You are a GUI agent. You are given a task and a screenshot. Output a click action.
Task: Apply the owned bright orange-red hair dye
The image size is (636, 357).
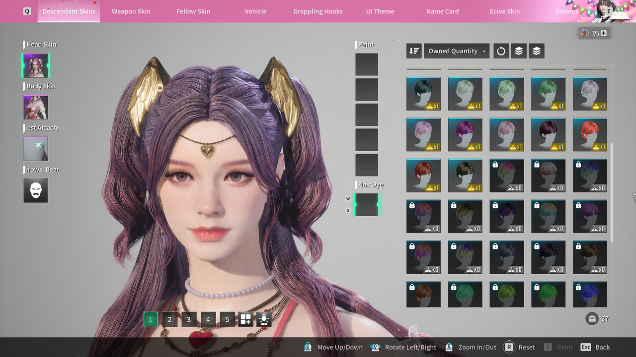click(590, 134)
